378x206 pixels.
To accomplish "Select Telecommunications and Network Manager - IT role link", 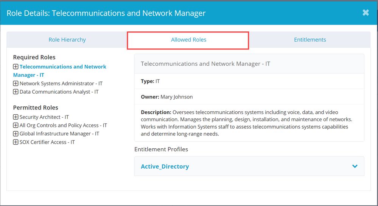I will click(x=63, y=67).
